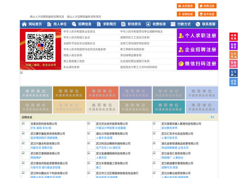Screen dimensions: 238x178
Task: Click the logo thumbnail beside 百星安防科技有限公司
Action: pyautogui.click(x=26, y=126)
